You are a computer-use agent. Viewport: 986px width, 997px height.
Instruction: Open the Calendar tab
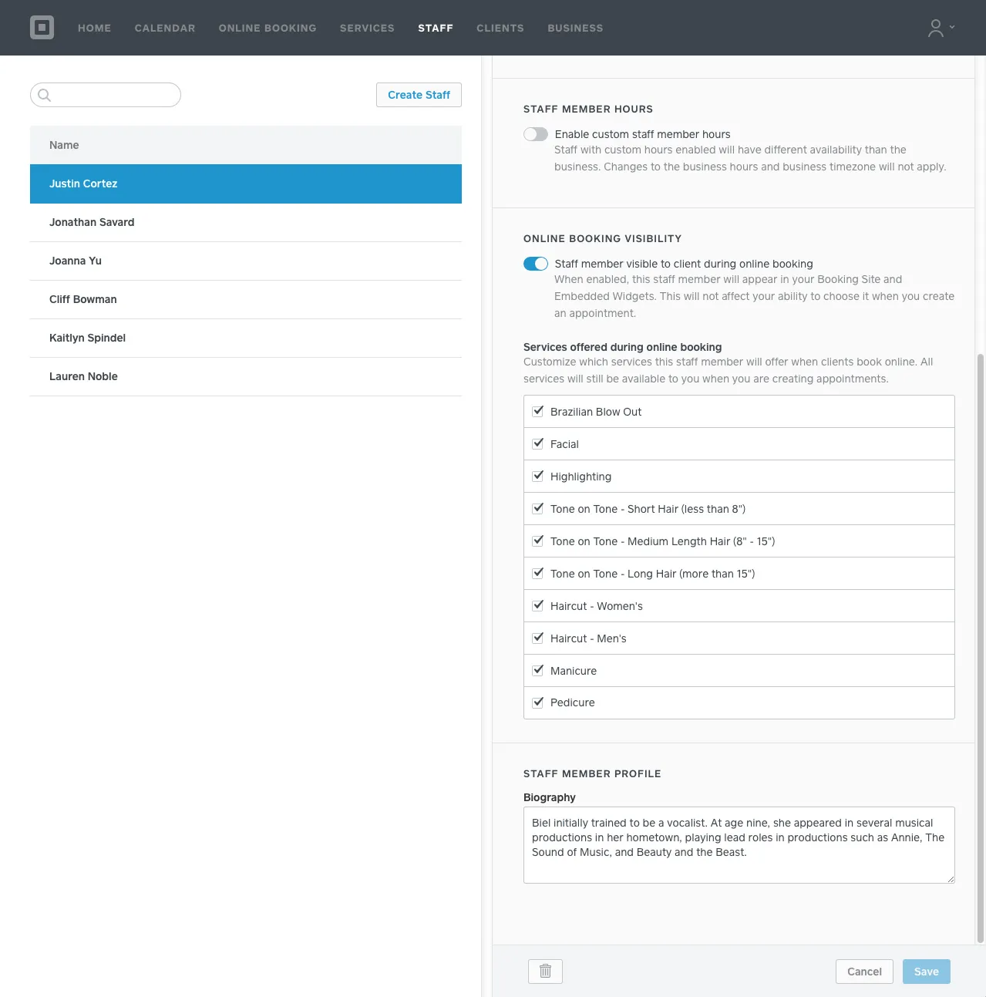click(x=165, y=28)
